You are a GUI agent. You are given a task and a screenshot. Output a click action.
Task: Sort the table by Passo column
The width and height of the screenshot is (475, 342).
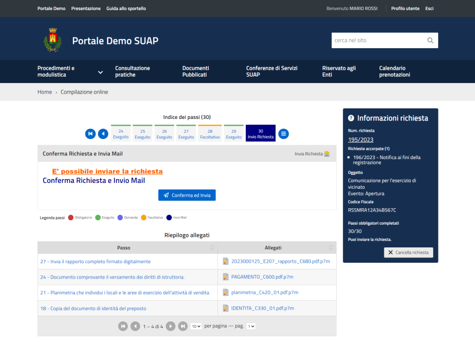pos(212,248)
